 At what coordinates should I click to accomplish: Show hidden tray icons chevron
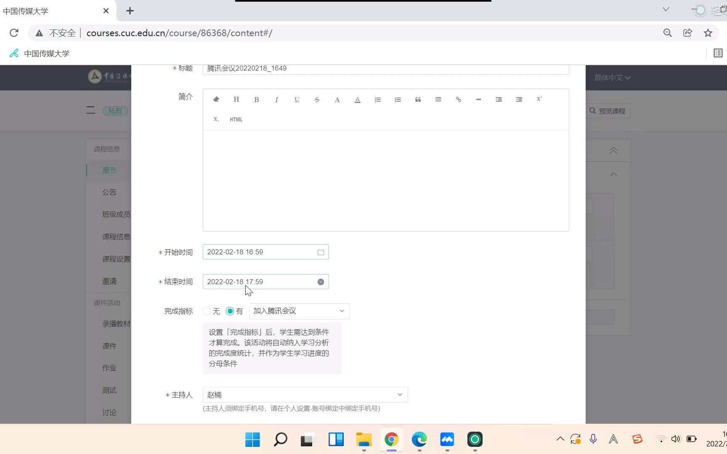560,439
